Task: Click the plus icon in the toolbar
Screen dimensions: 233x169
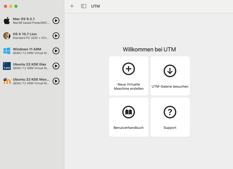Action: click(x=72, y=6)
